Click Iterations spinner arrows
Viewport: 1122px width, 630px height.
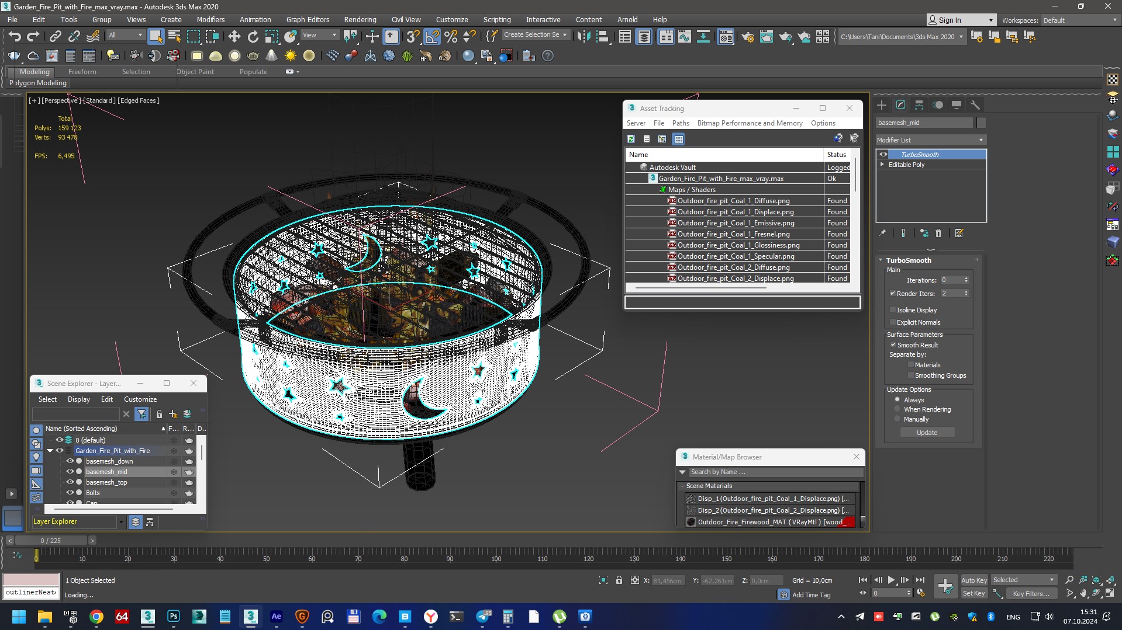(966, 280)
